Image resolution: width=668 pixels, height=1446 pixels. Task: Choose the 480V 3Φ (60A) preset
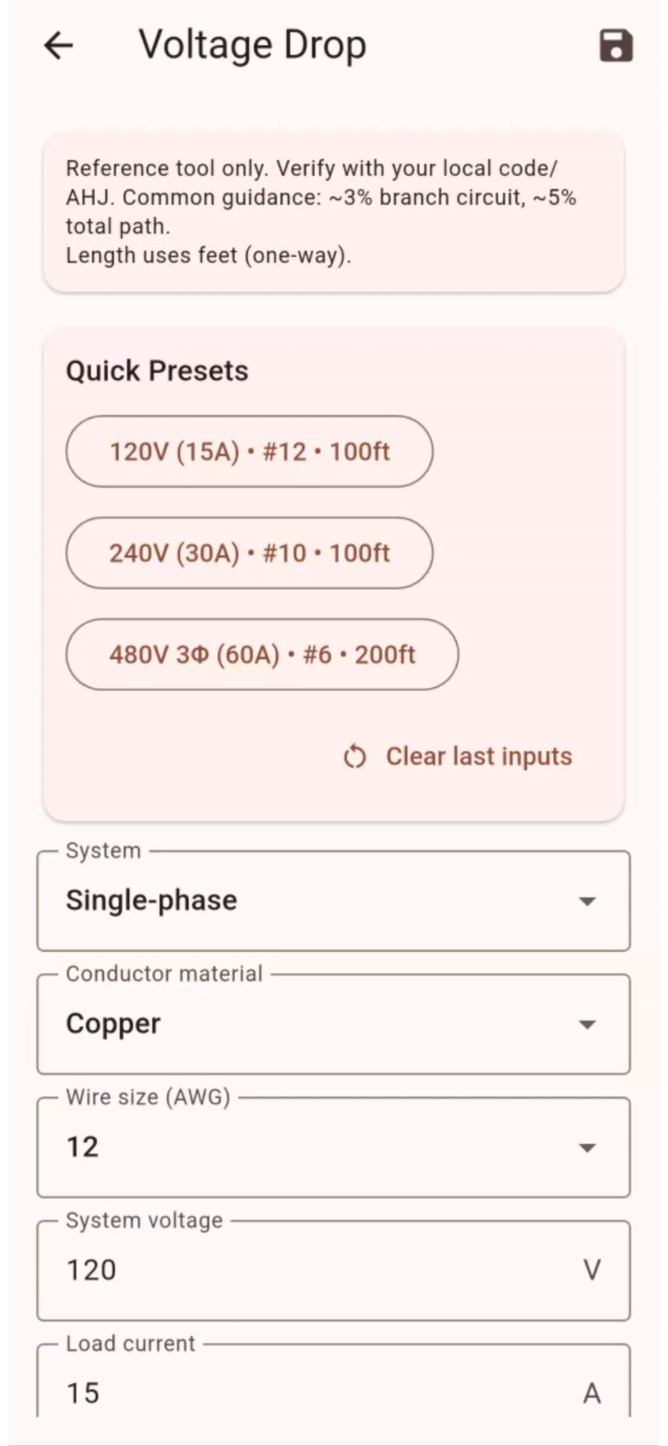[x=262, y=655]
